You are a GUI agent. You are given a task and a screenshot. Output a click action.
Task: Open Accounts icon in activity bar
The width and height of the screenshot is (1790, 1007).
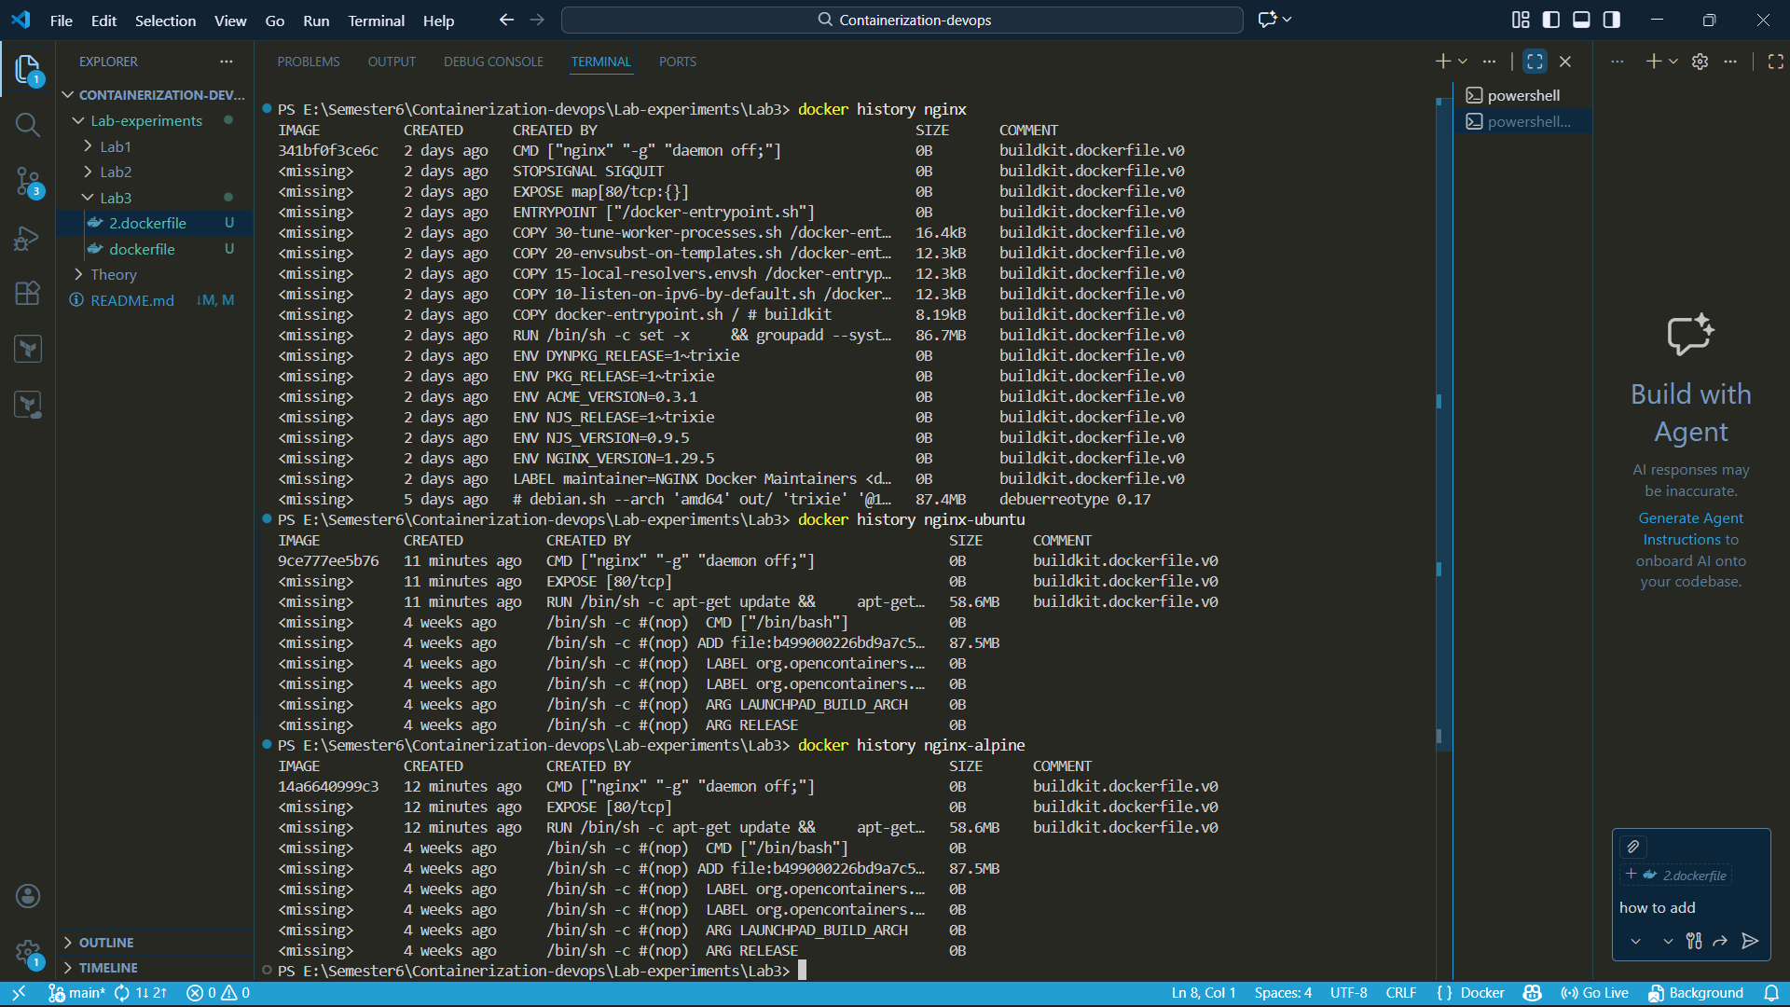click(28, 896)
